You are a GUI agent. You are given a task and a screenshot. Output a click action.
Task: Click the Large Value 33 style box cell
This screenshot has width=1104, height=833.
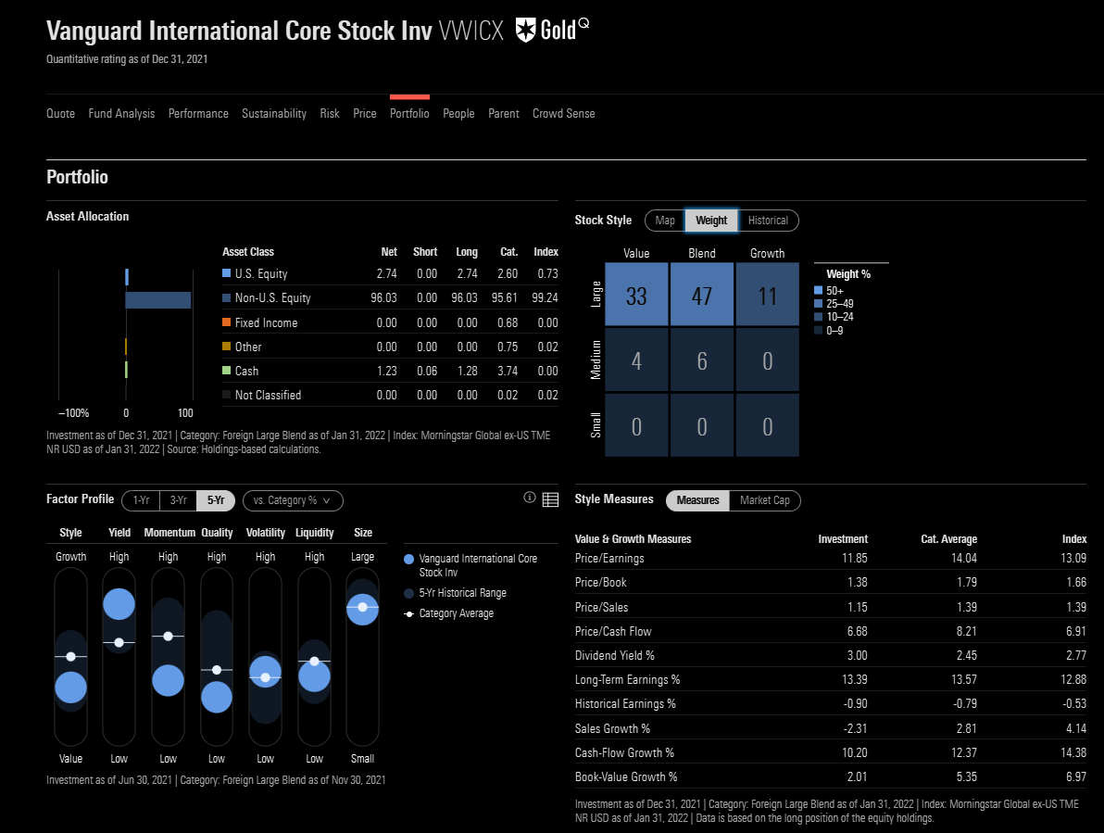[x=636, y=295]
